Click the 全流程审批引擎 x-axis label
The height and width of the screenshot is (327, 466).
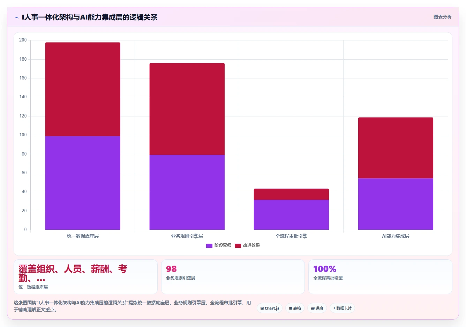click(x=291, y=236)
